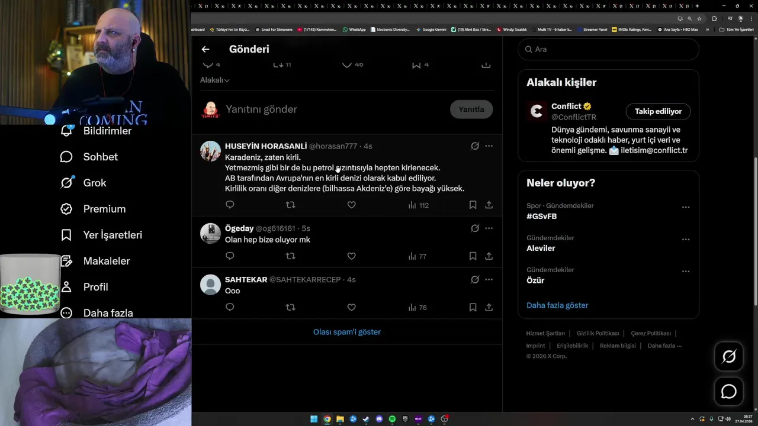Open more options for Özür trend

coord(686,272)
